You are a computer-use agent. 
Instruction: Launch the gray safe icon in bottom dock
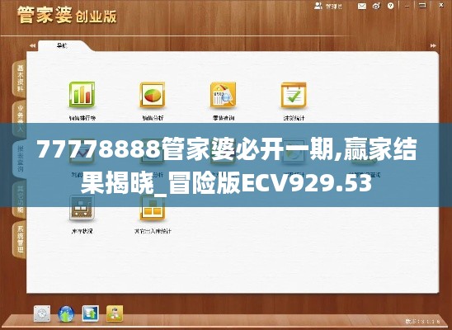(x=42, y=313)
